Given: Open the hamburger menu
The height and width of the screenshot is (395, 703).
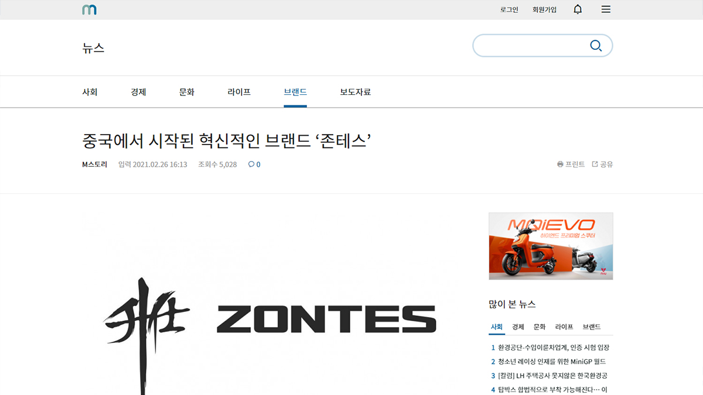Looking at the screenshot, I should point(606,9).
